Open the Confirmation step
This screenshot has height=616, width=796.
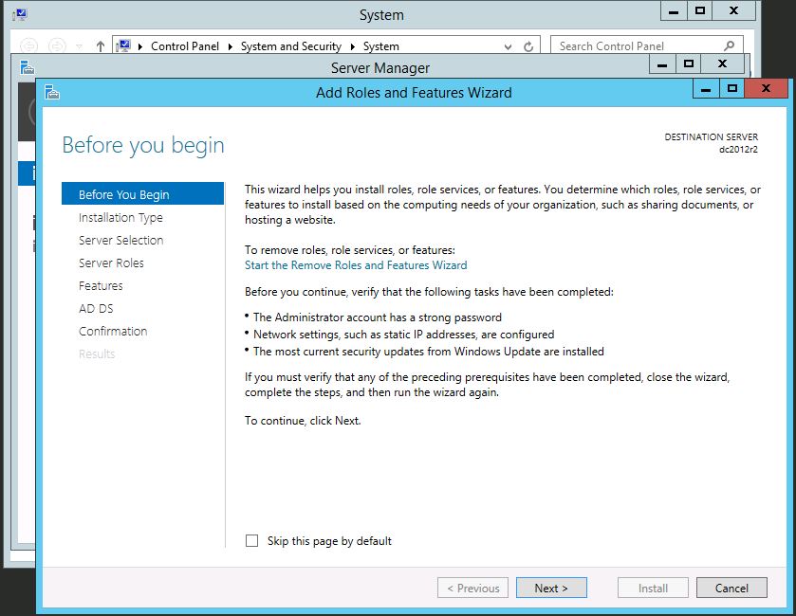tap(113, 331)
